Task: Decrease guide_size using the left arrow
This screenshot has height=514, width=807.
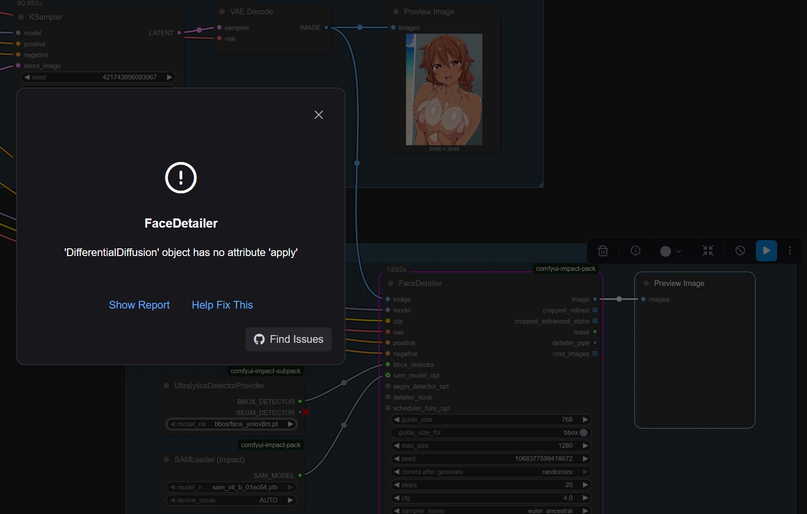Action: pos(397,419)
